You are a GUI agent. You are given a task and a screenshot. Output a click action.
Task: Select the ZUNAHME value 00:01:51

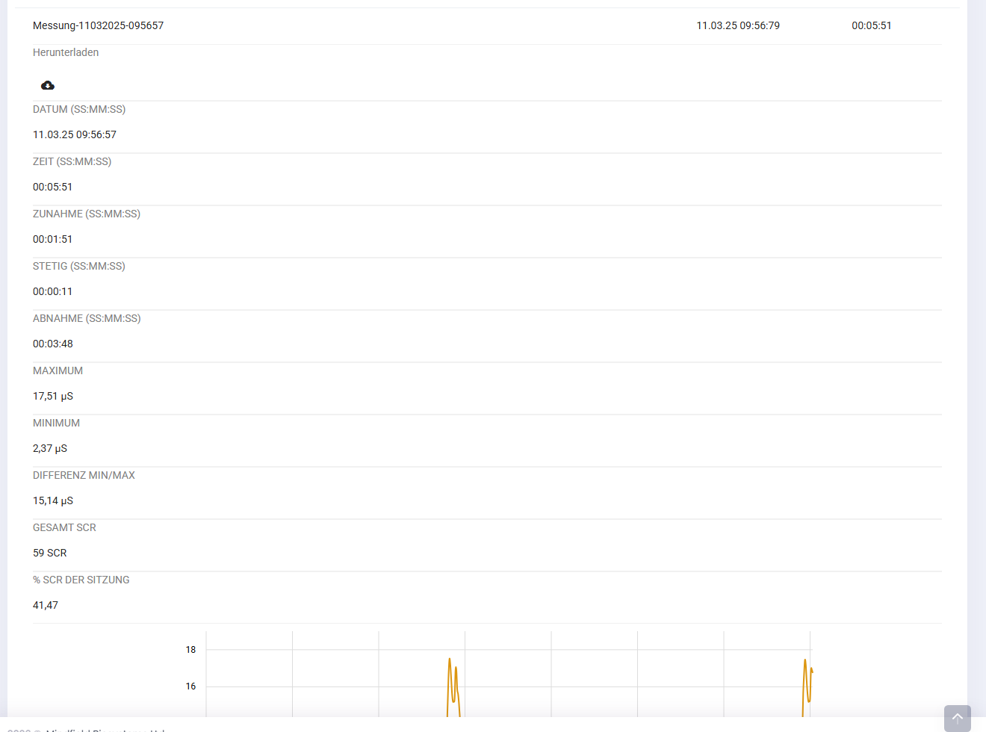click(x=53, y=239)
